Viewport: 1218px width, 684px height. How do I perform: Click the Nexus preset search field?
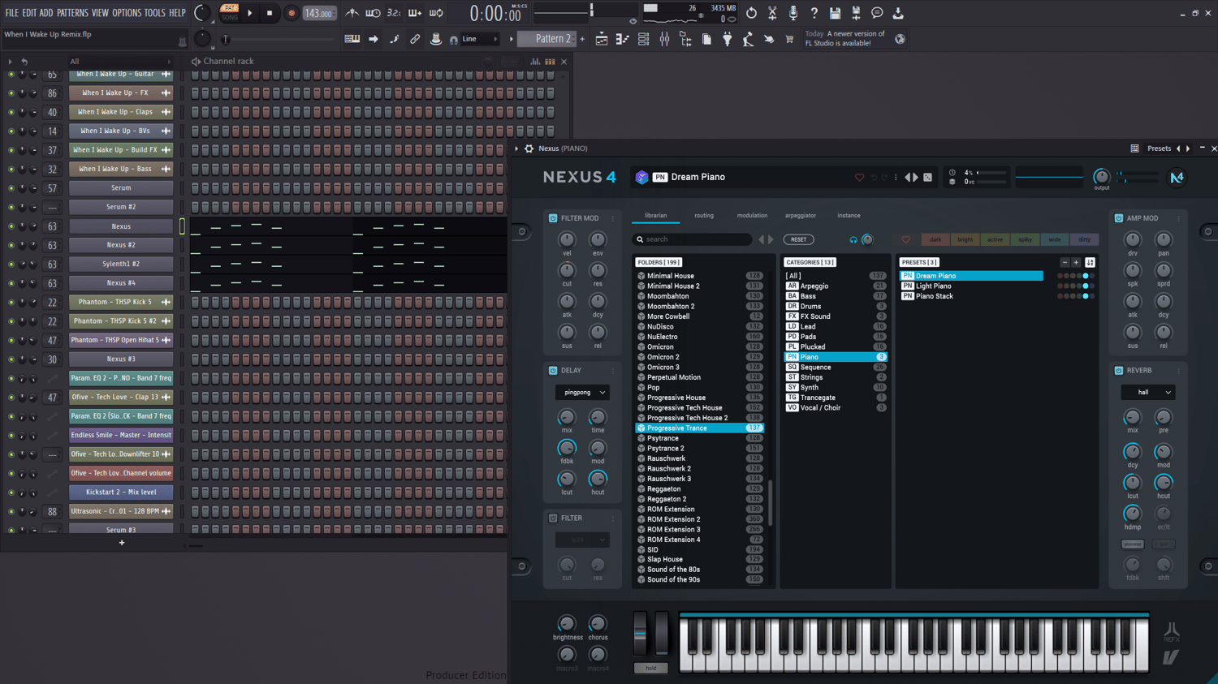[693, 239]
